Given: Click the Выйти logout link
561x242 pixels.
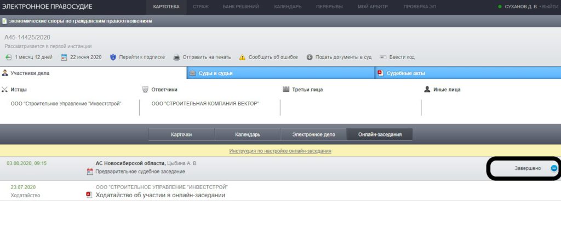Looking at the screenshot, I should 550,7.
